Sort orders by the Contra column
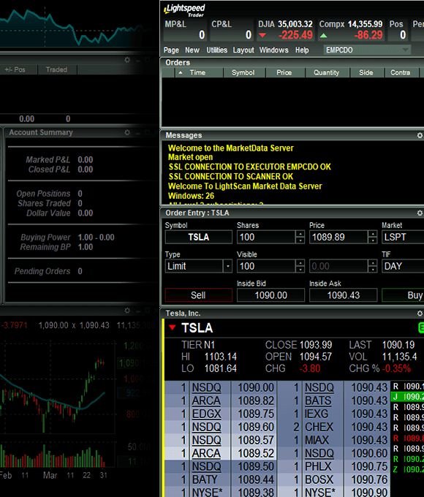This screenshot has width=424, height=497. tap(401, 72)
